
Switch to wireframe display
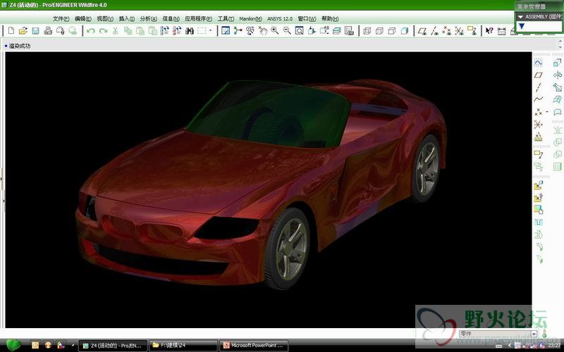point(367,31)
